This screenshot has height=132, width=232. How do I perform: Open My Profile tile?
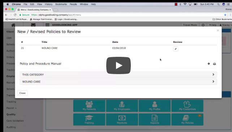(155, 106)
